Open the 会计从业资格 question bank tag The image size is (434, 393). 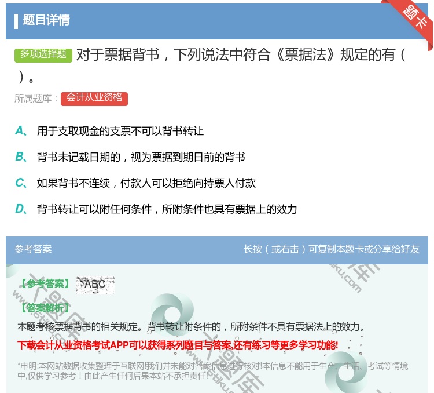[94, 99]
